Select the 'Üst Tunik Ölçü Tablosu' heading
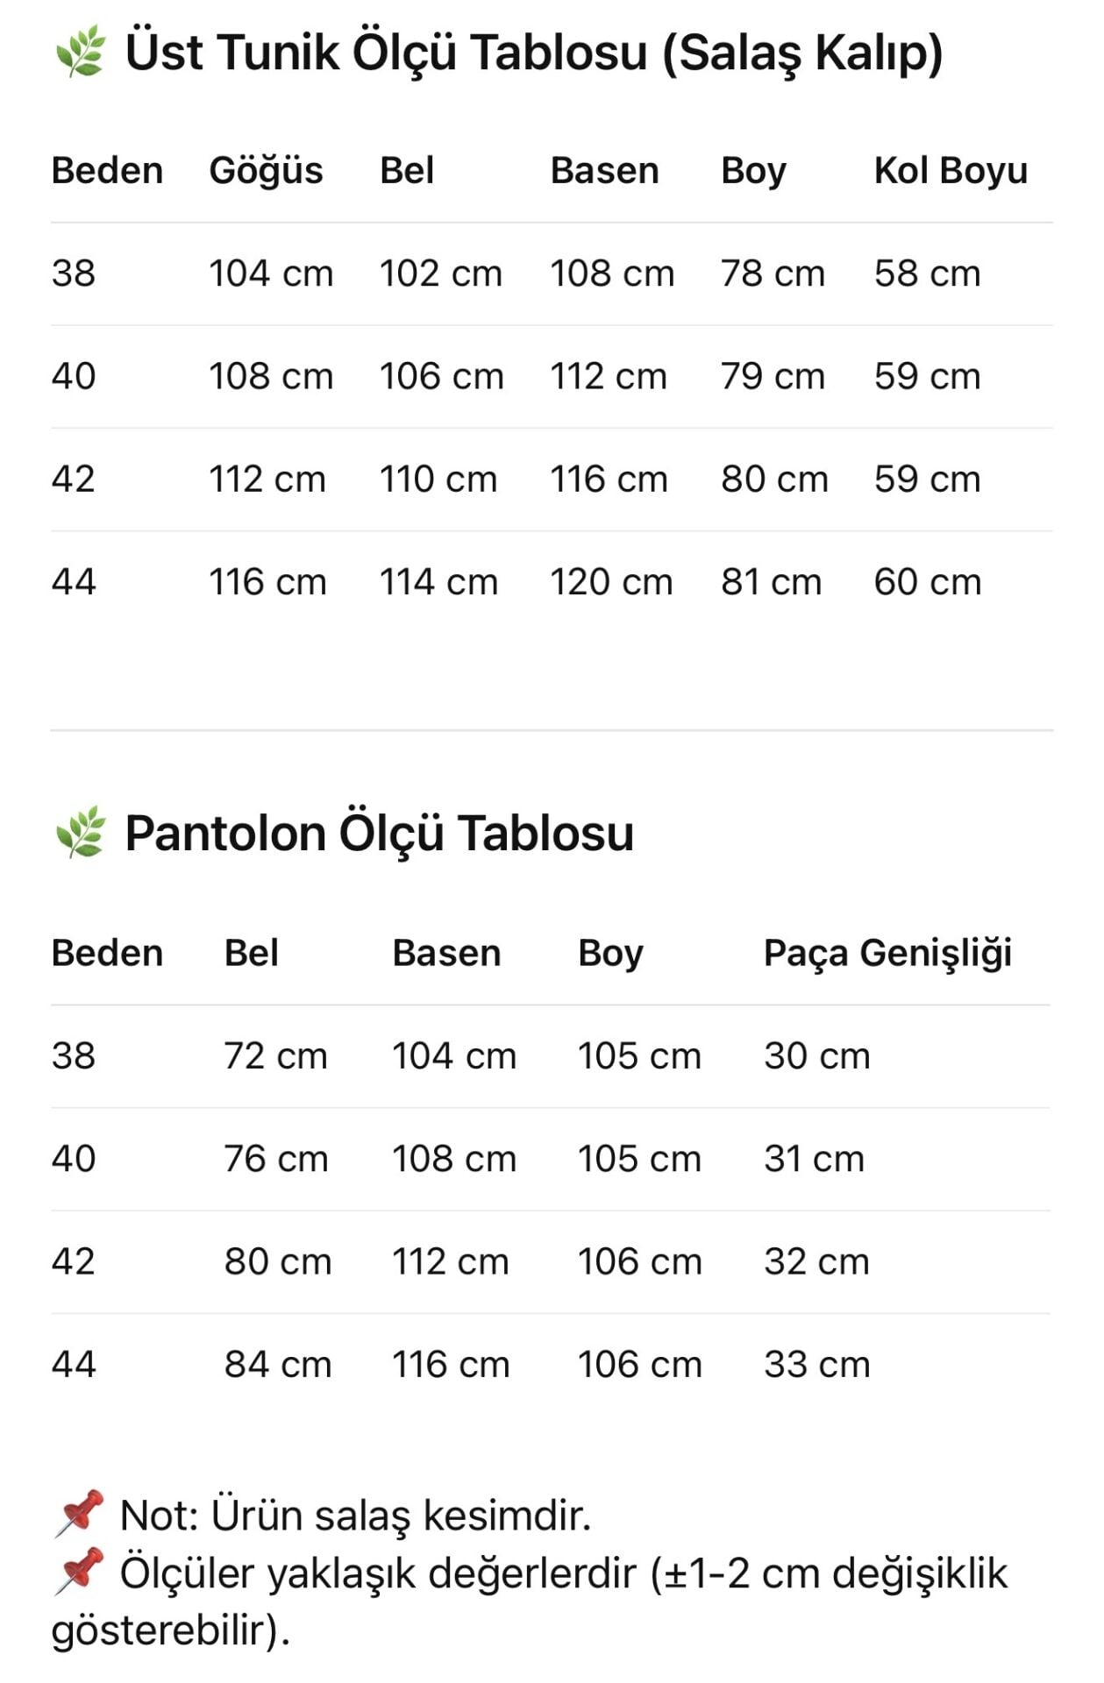The height and width of the screenshot is (1683, 1104). (533, 52)
